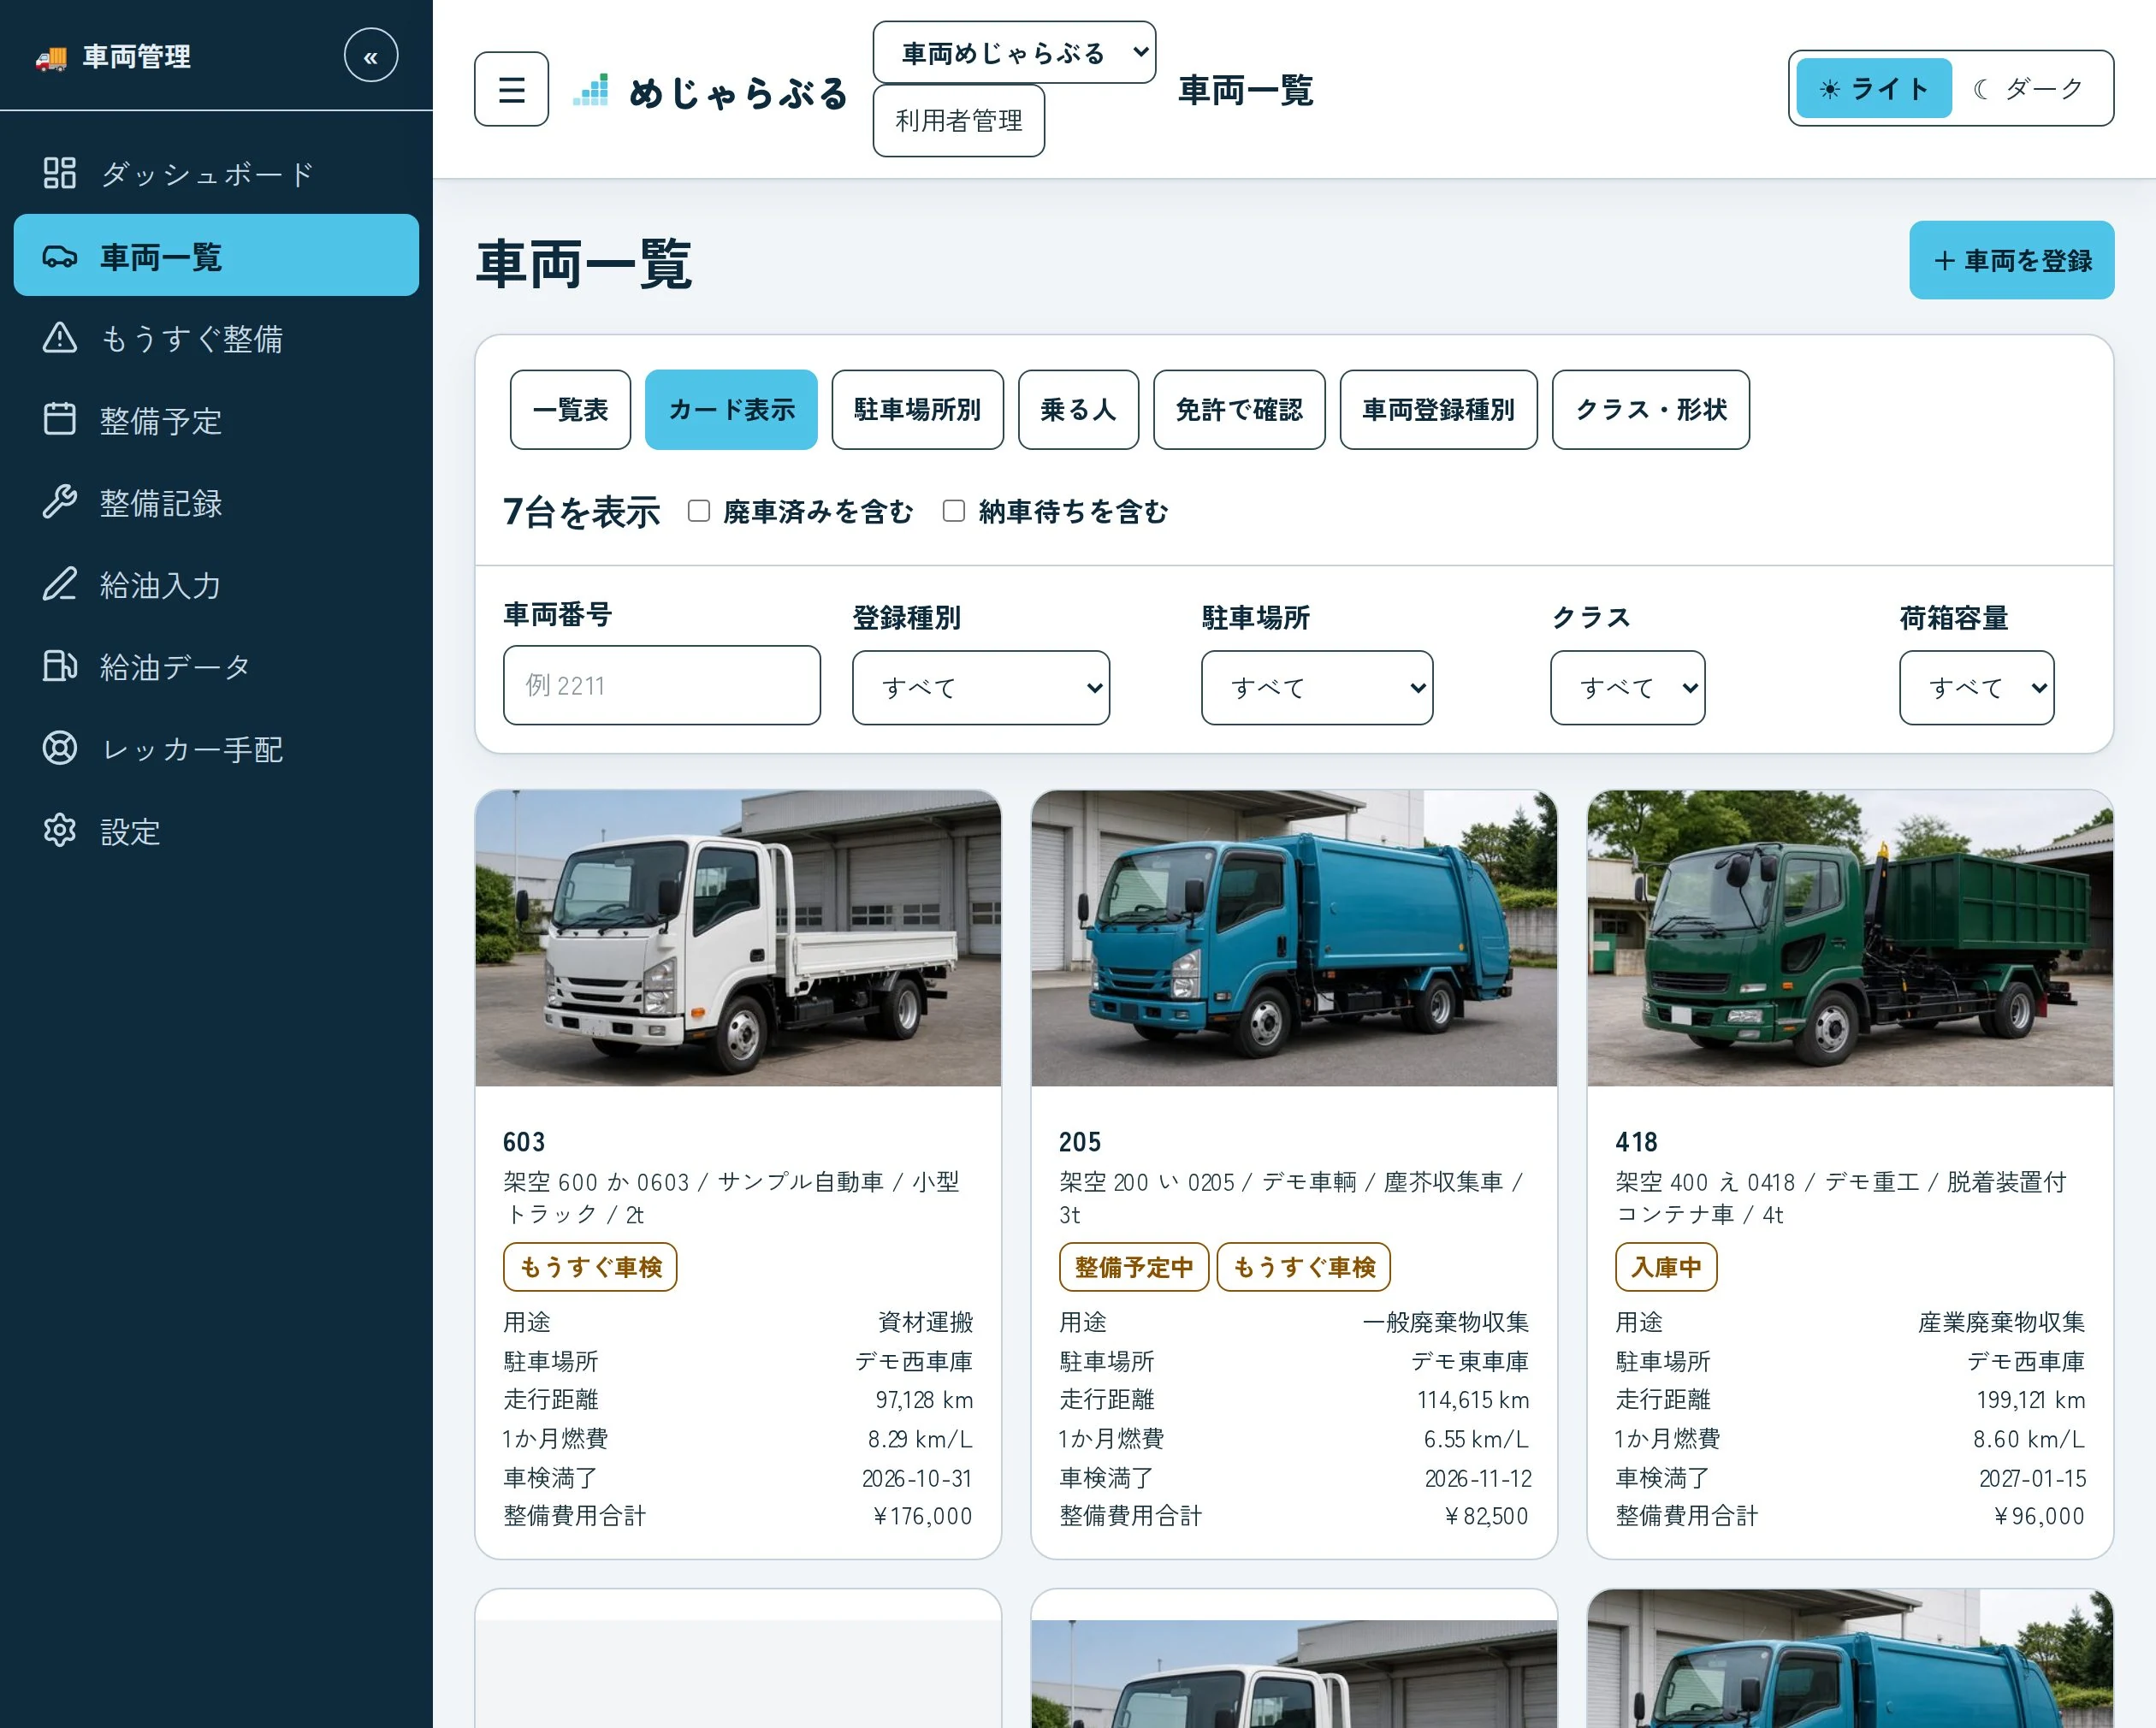Screen dimensions: 2156x1728
Task: Click the もうすぐ車検 badge on vehicle 603
Action: [590, 1267]
